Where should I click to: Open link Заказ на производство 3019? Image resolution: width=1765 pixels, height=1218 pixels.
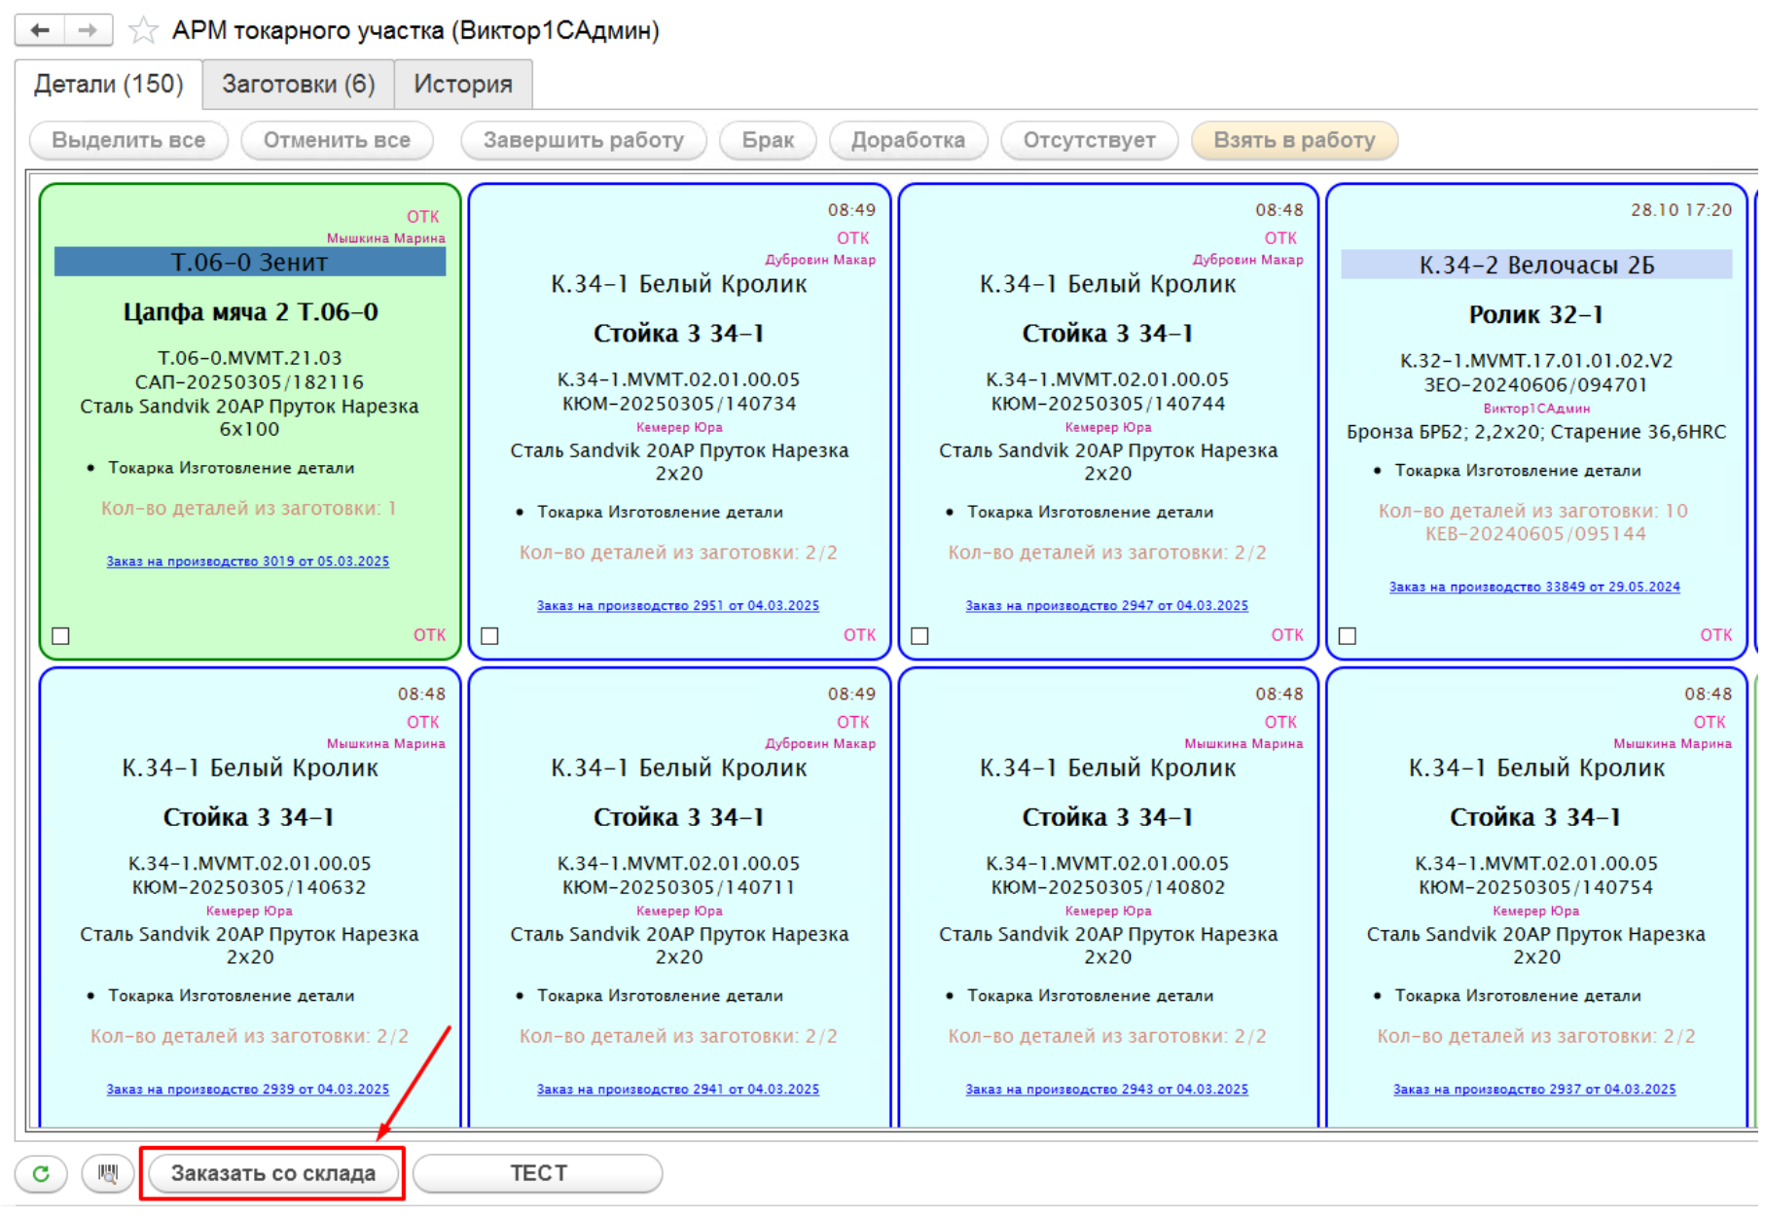pyautogui.click(x=247, y=561)
